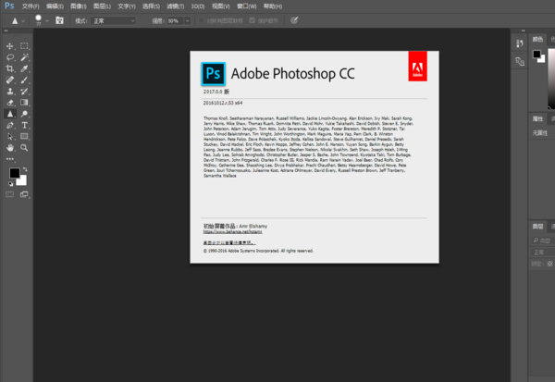This screenshot has width=555, height=382.
Task: Open the 帮助(H) menu
Action: 273,6
